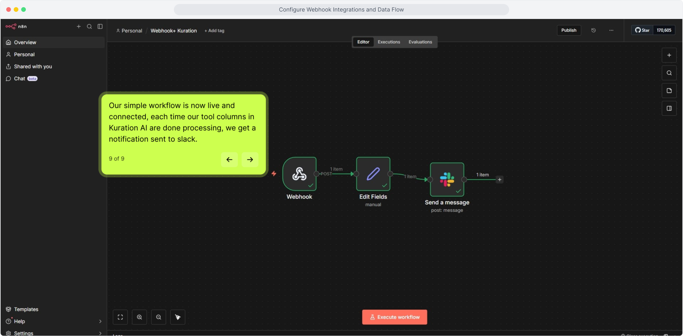
Task: Switch to the Evaluations tab
Action: [x=420, y=42]
